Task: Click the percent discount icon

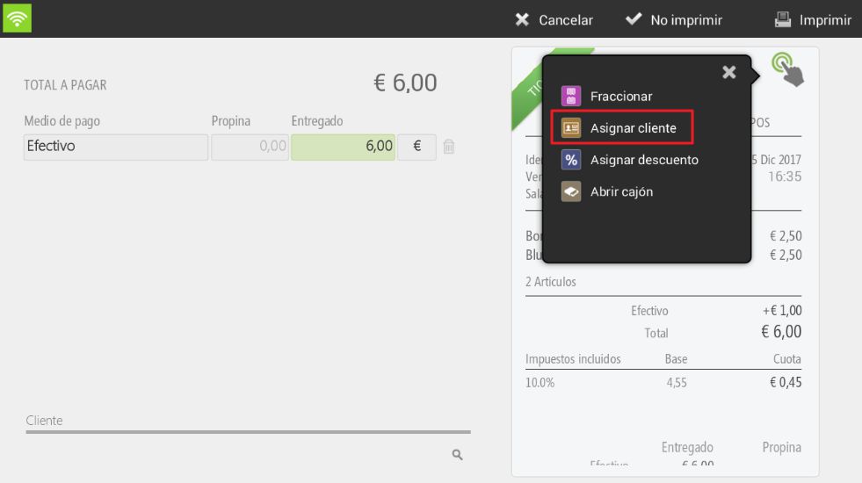Action: point(570,160)
